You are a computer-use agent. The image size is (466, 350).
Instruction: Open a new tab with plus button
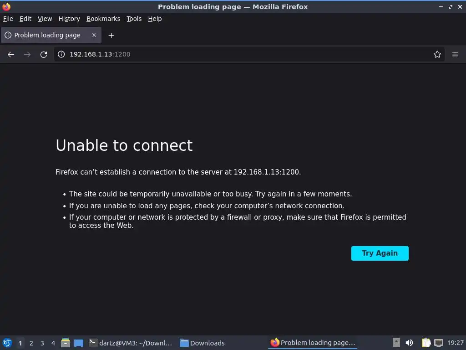[111, 36]
